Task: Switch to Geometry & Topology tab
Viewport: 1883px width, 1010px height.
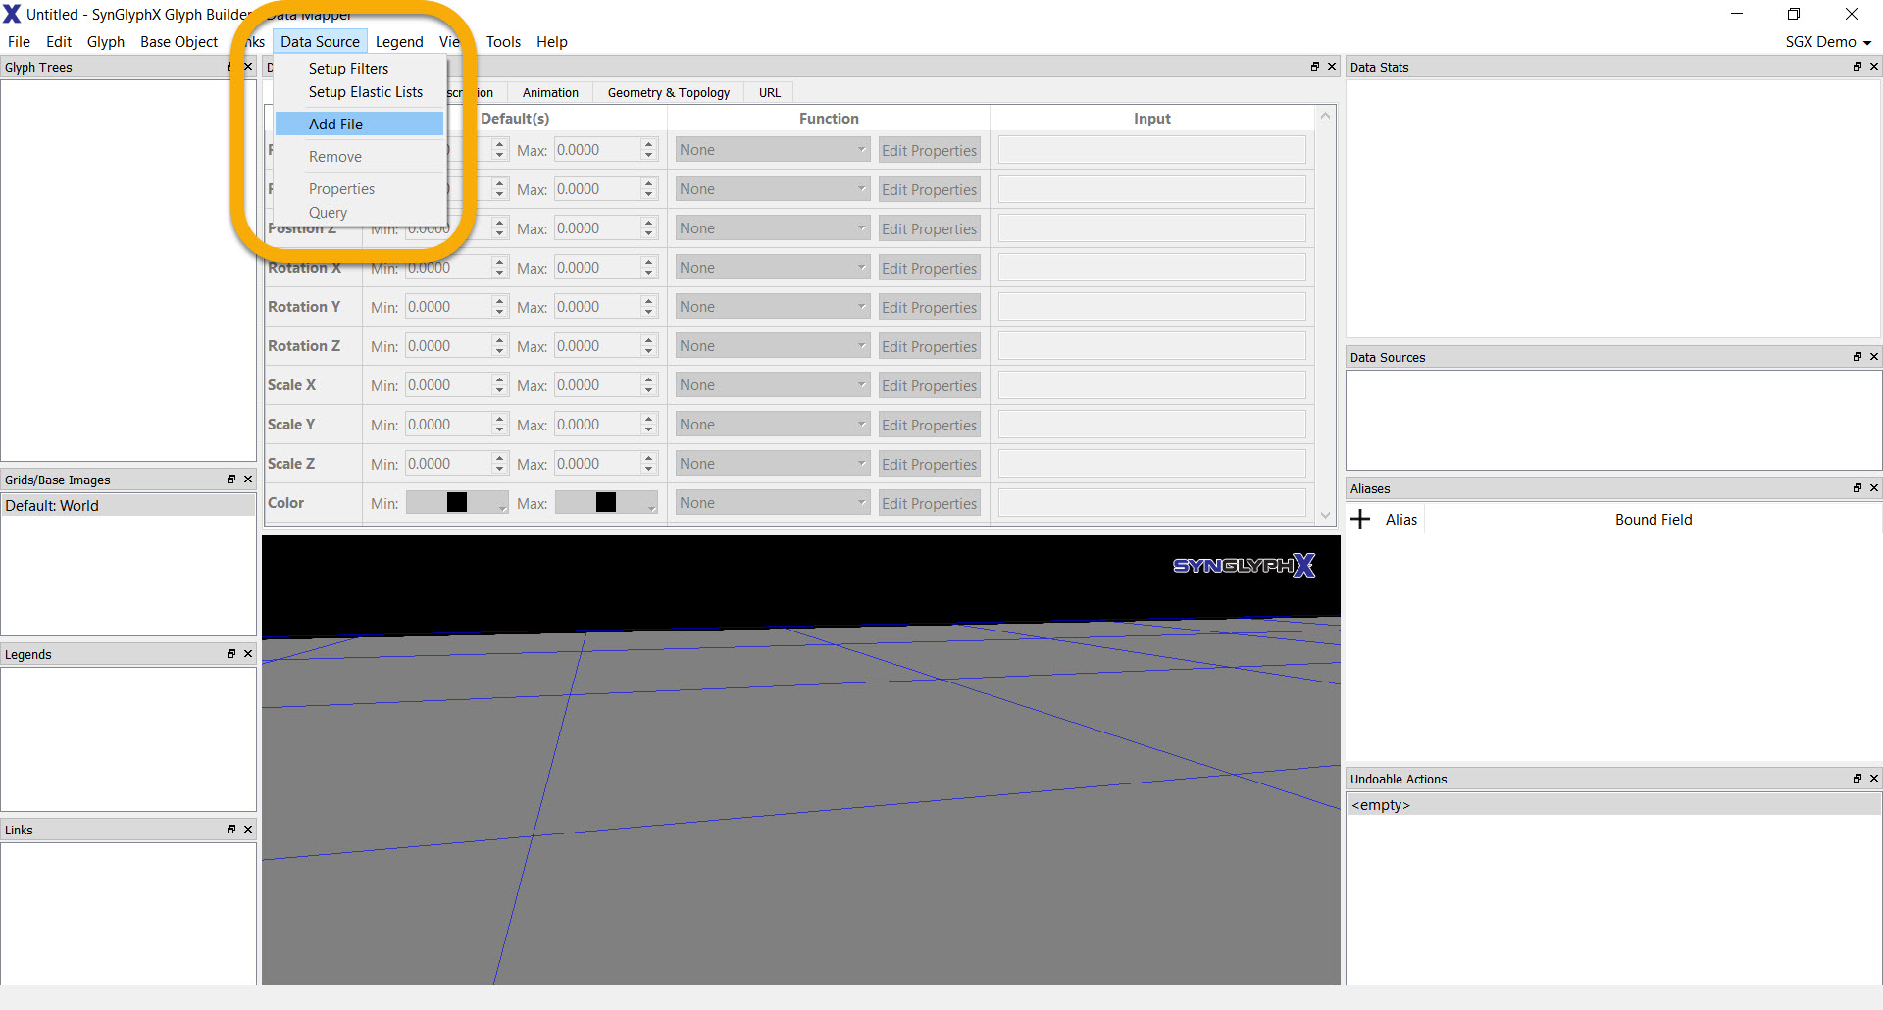Action: 669,93
